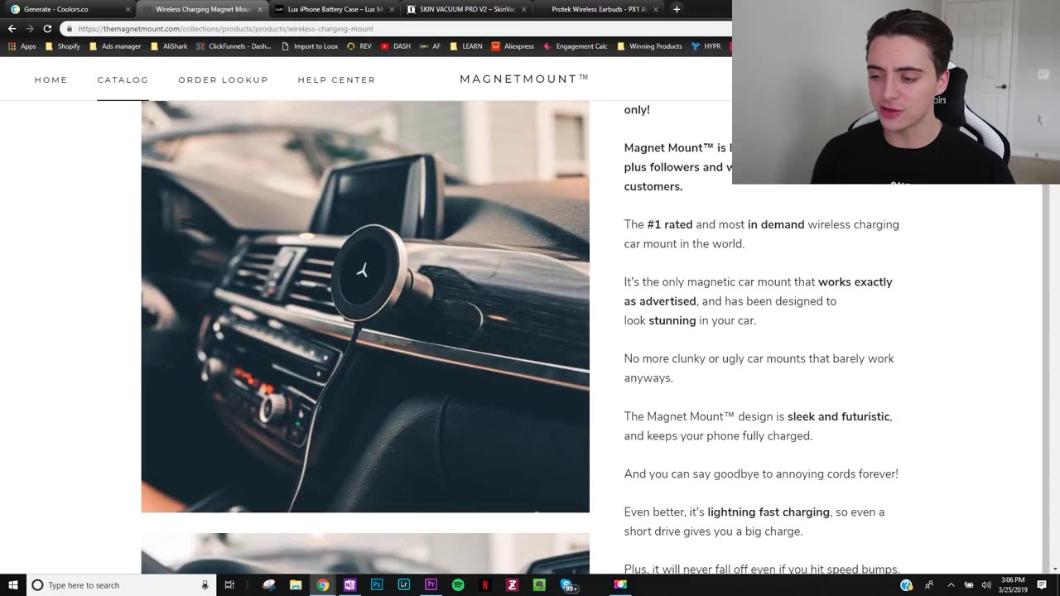
Task: Launch Lightroom from the taskbar
Action: coord(404,585)
